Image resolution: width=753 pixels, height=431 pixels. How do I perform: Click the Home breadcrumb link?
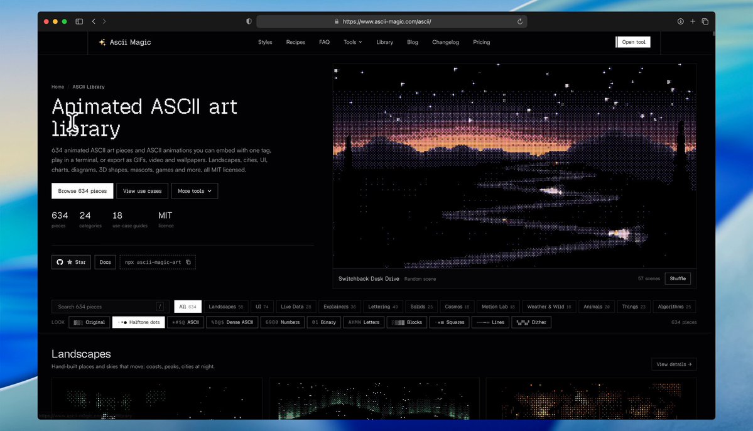point(58,87)
